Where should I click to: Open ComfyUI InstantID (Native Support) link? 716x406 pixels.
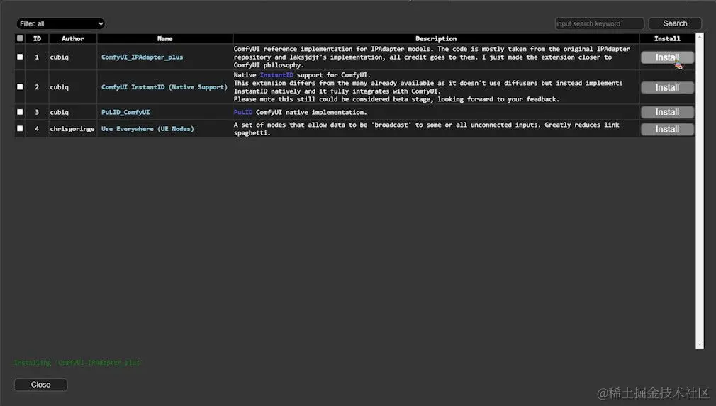click(164, 86)
